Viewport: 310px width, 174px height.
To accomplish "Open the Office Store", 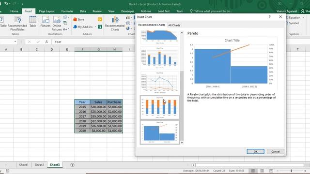I will point(78,19).
